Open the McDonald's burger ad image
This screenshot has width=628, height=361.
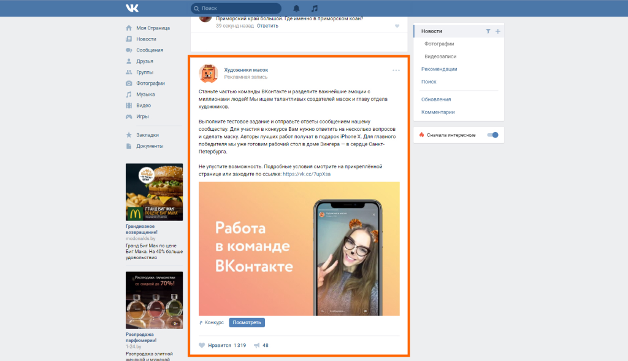pyautogui.click(x=154, y=192)
